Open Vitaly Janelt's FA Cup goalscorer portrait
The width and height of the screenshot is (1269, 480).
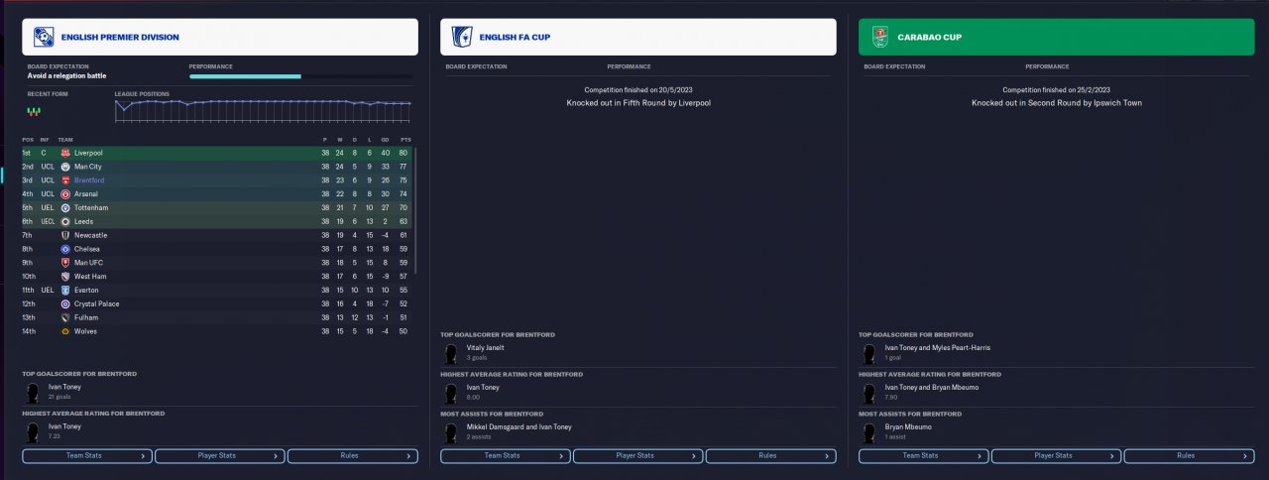pos(451,352)
